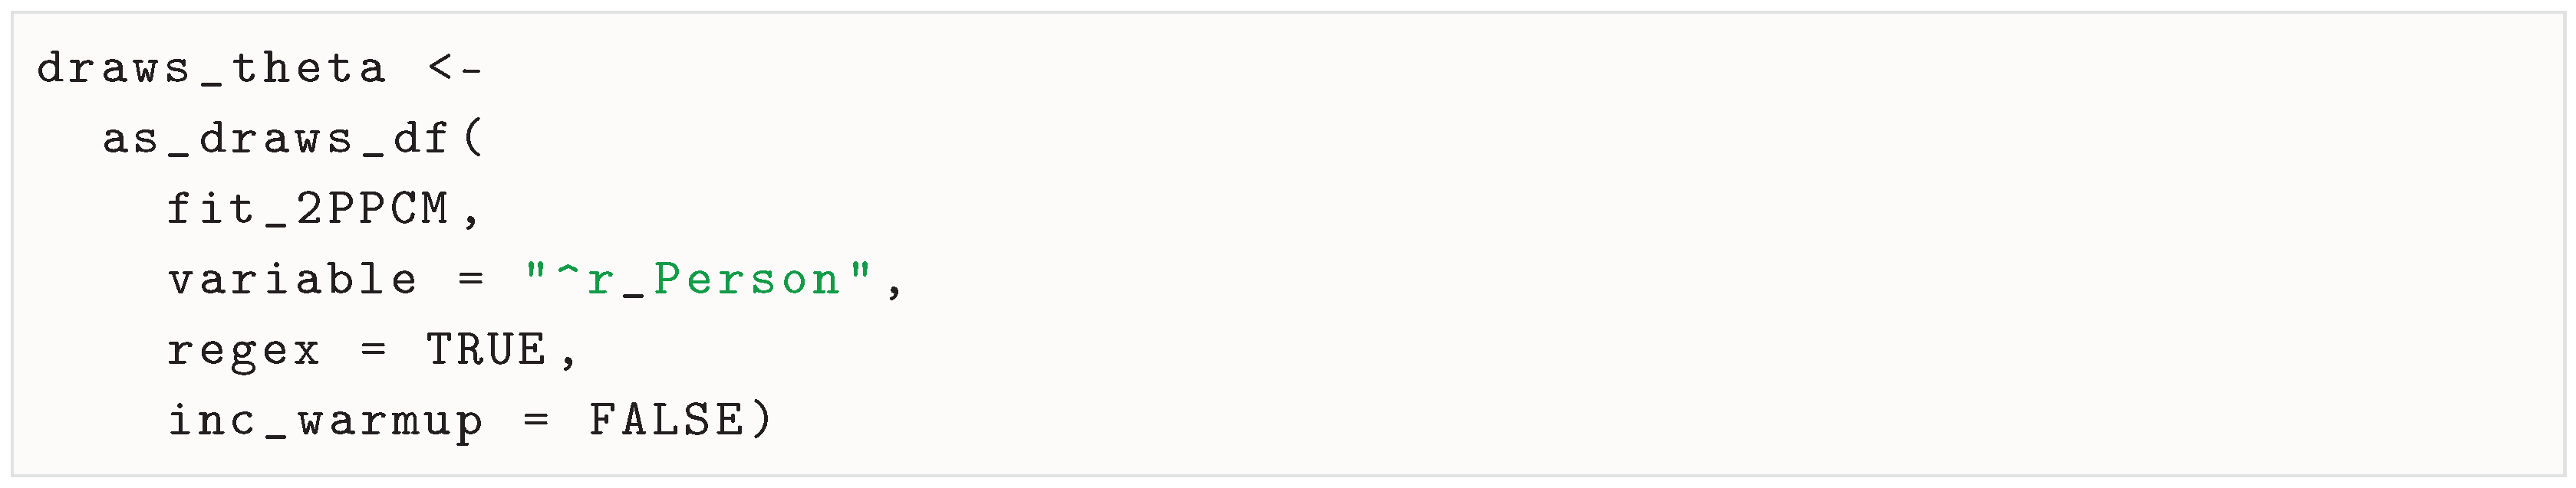
Task: Click the equals sign after regex
Action: tap(374, 350)
